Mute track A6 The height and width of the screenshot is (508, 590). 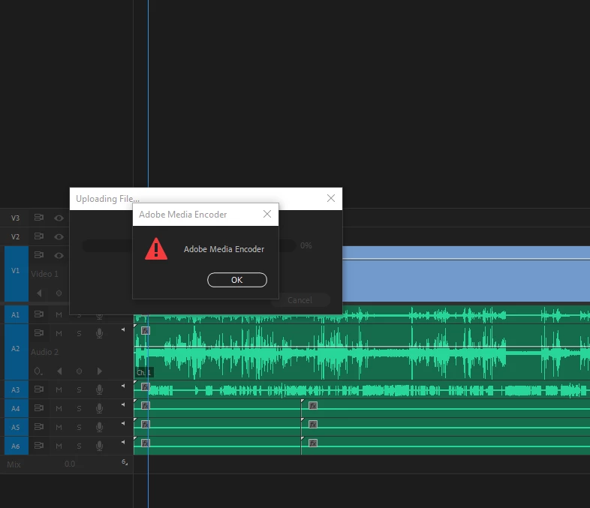tap(59, 446)
